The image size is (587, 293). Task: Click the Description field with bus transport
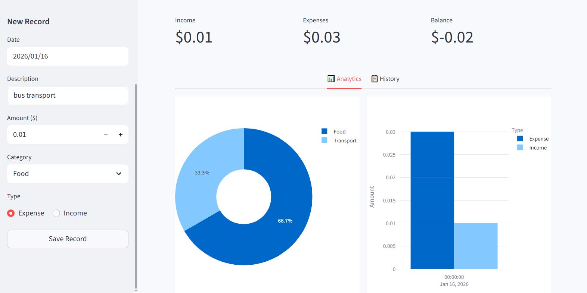[68, 95]
